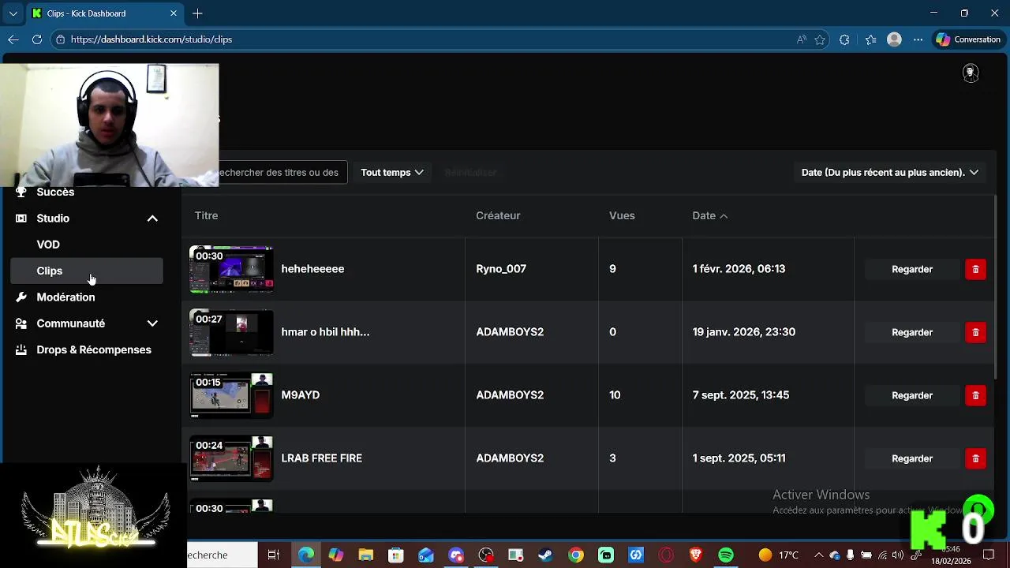Open the tab search chevron in browser
Viewport: 1010px width, 568px height.
pos(13,13)
